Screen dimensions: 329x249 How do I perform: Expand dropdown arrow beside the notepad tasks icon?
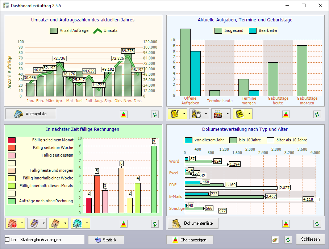[x=184, y=114]
